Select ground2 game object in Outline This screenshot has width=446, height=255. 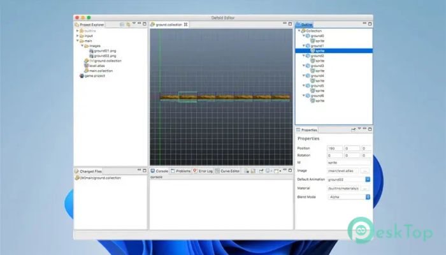(x=317, y=56)
